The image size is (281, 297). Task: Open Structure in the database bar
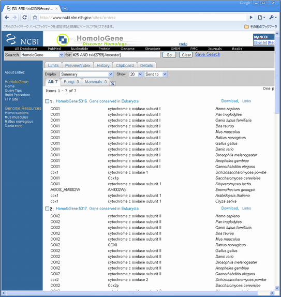tap(153, 49)
